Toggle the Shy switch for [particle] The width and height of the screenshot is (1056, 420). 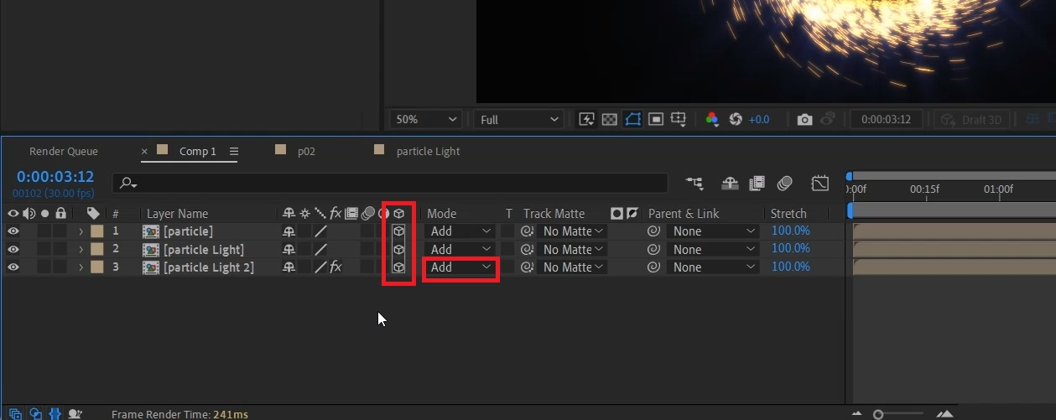289,231
